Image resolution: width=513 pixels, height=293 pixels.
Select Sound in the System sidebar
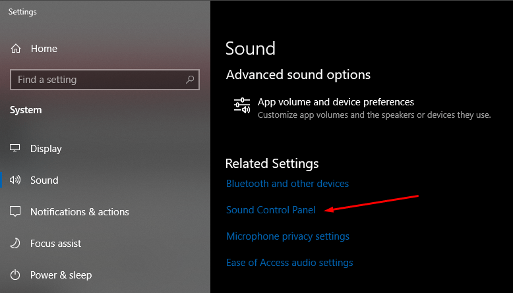pos(44,180)
